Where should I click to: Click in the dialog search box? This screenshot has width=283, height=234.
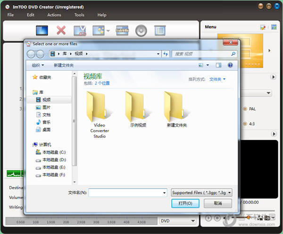point(201,54)
